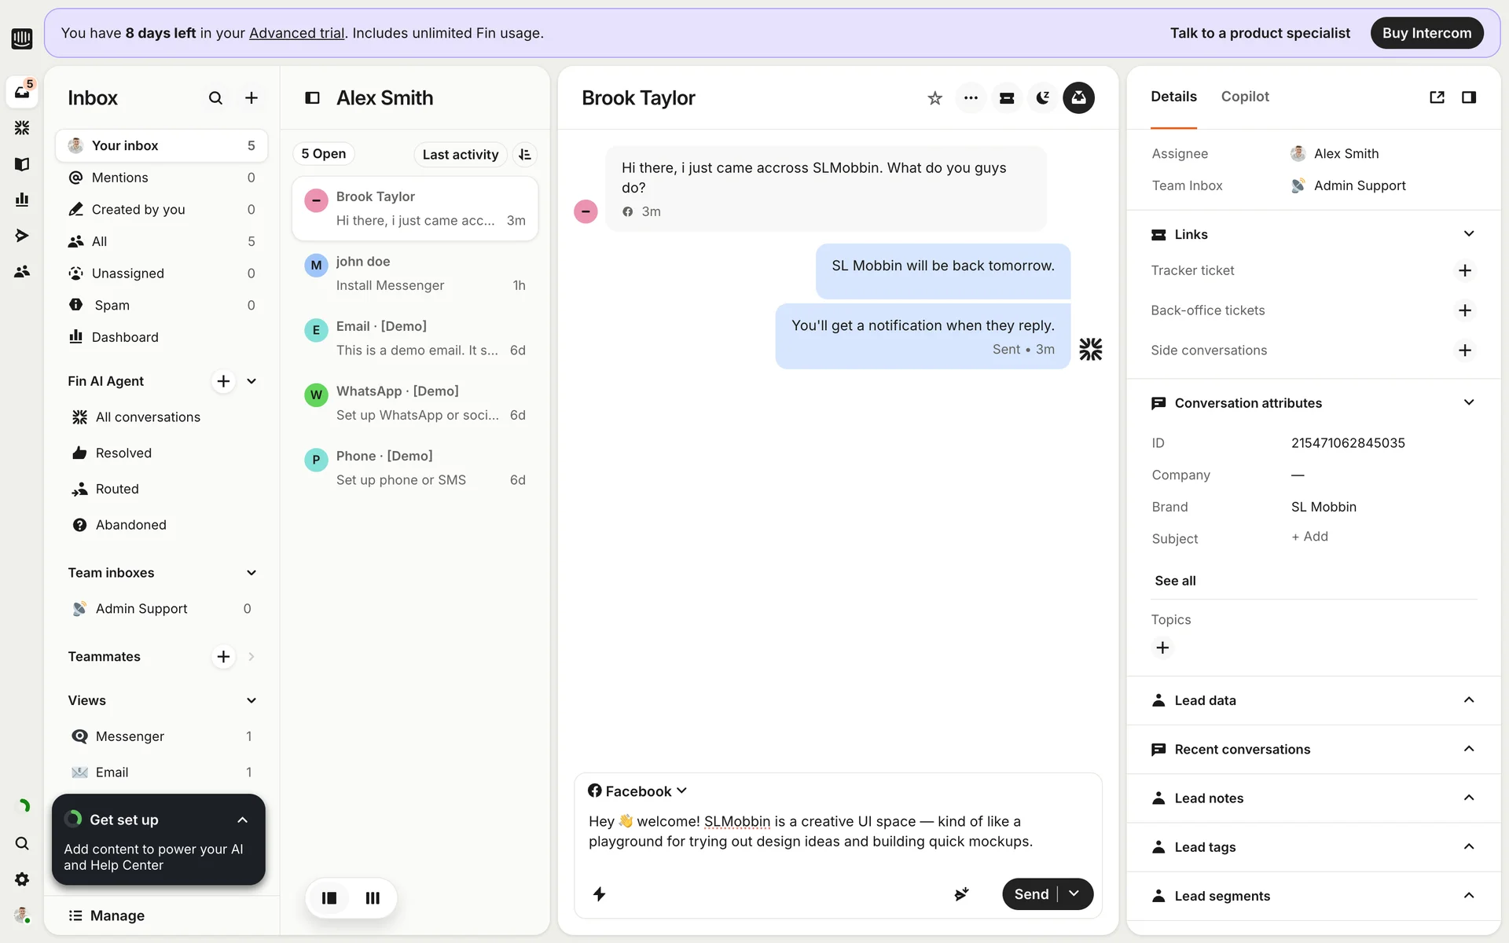
Task: Open Settings gear in left rail
Action: pos(22,879)
